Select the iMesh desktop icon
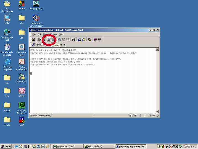Image resolution: width=198 pixels, height=149 pixels. pyautogui.click(x=22, y=93)
